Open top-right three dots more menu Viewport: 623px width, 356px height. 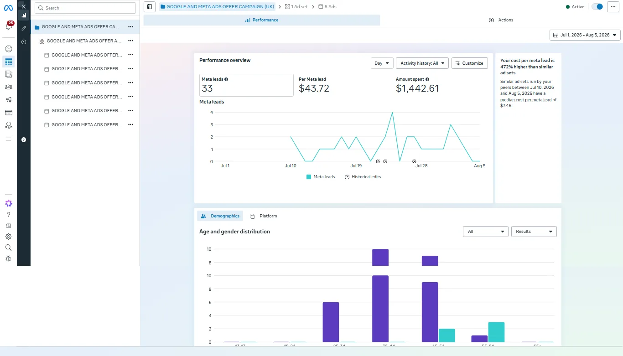(x=613, y=7)
